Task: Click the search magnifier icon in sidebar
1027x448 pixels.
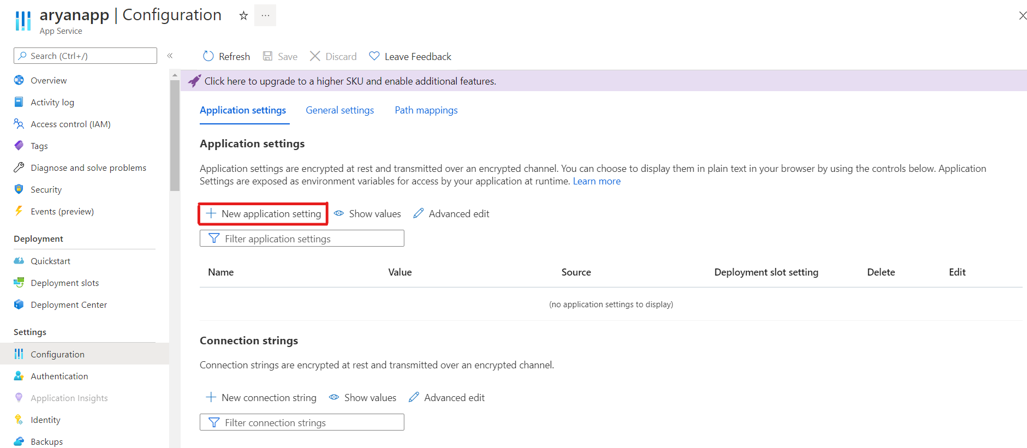Action: pos(22,56)
